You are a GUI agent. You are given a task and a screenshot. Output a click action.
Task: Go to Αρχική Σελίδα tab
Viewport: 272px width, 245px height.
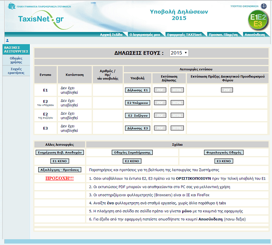tap(111, 35)
